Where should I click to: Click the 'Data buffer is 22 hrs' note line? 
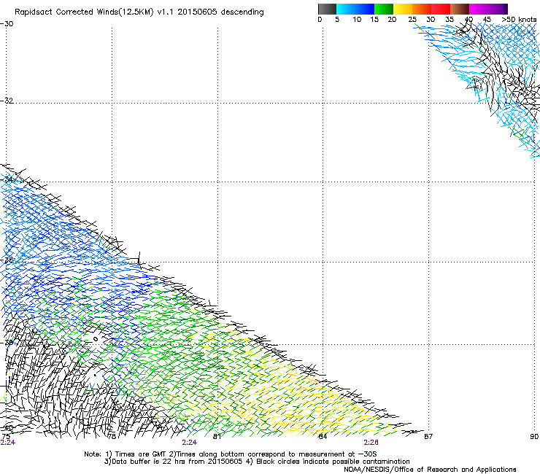(258, 462)
